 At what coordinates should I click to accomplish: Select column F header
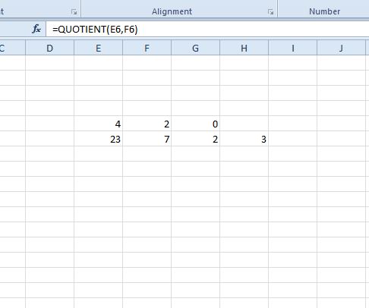(x=147, y=48)
